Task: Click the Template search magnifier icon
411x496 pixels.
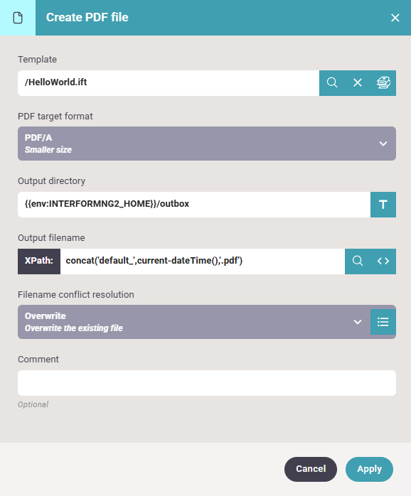Action: 332,83
